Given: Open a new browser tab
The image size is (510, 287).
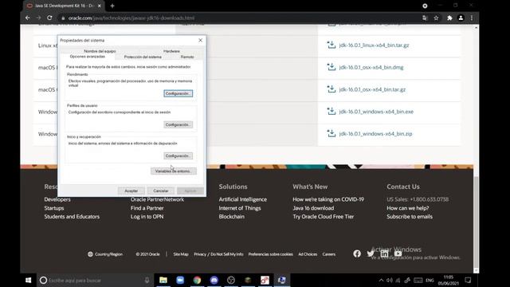Looking at the screenshot, I should tap(112, 6).
